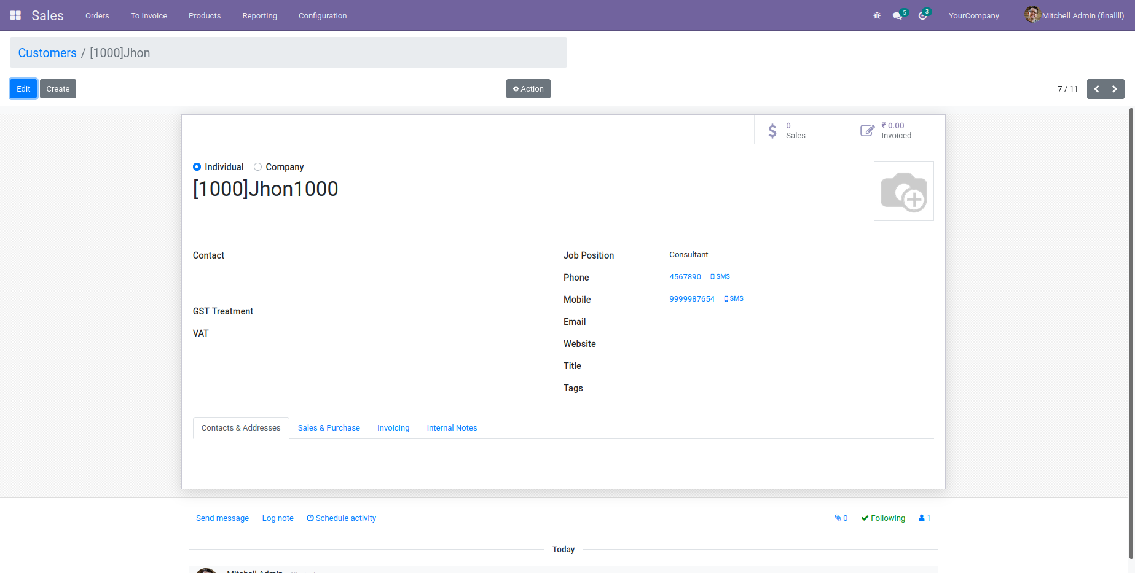
Task: Click the Phone field label
Action: [x=576, y=278]
